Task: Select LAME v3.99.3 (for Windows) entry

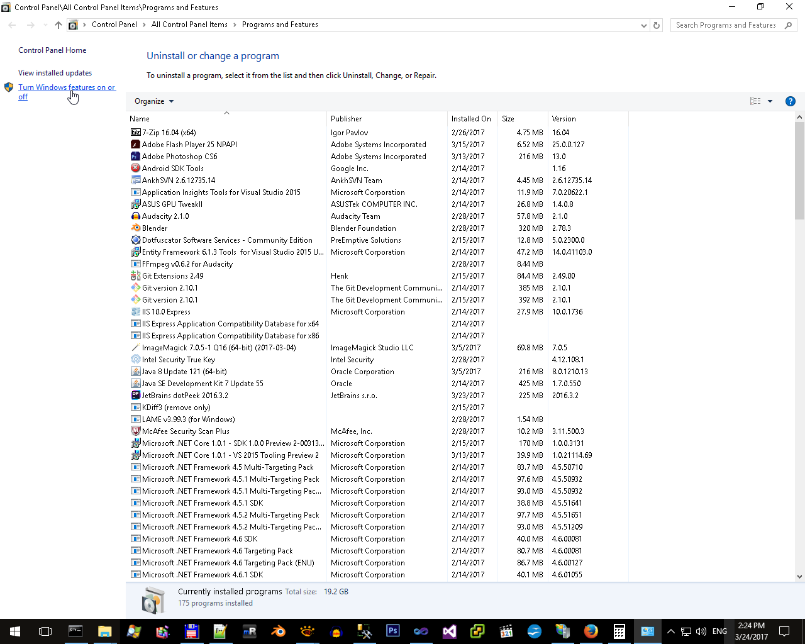Action: 377,419
